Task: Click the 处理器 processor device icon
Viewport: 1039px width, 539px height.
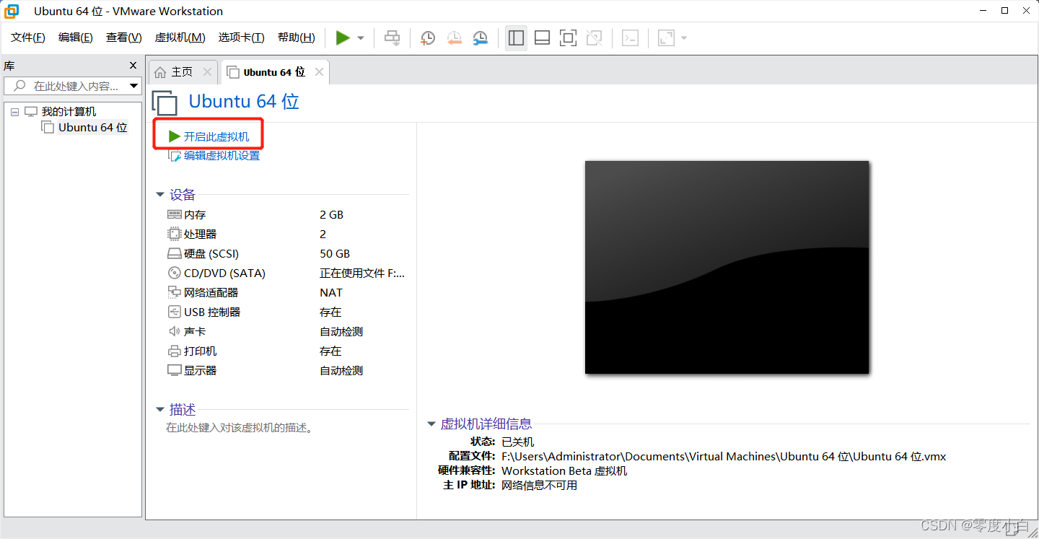Action: point(174,234)
